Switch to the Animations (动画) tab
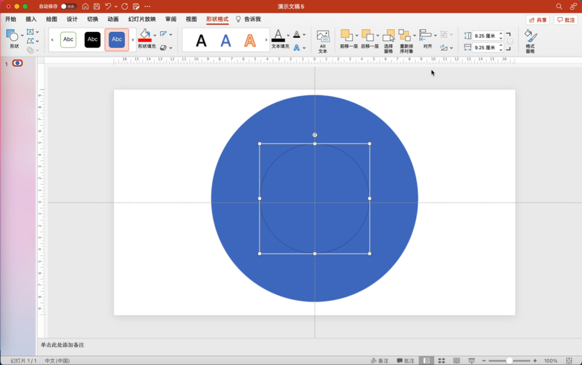This screenshot has width=582, height=365. tap(113, 19)
